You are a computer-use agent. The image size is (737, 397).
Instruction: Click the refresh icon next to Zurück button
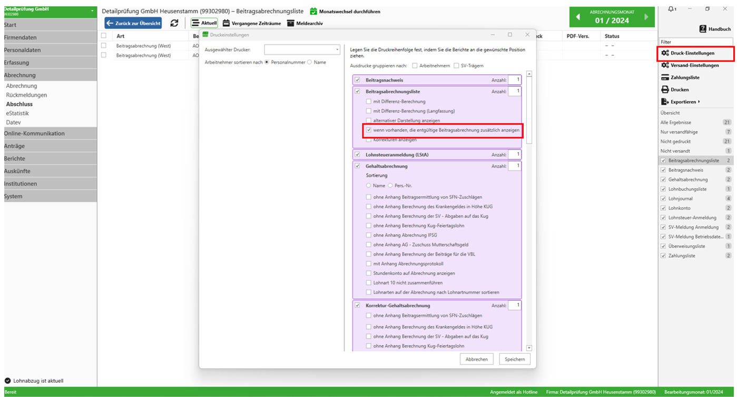[x=174, y=23]
